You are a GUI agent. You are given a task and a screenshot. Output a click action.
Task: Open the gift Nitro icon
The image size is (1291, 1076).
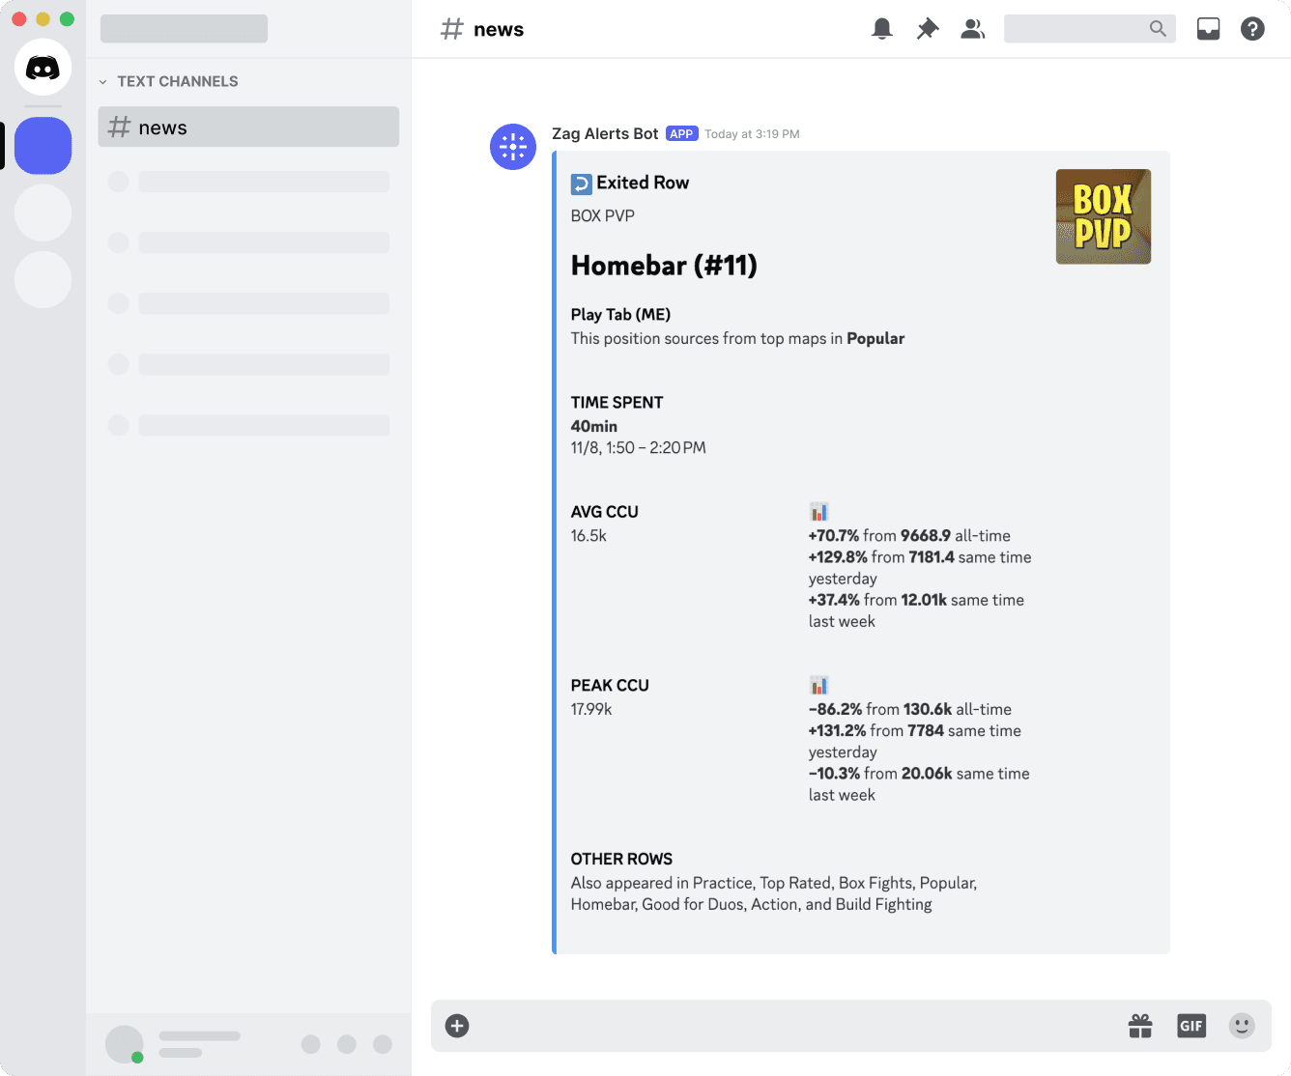(x=1140, y=1026)
